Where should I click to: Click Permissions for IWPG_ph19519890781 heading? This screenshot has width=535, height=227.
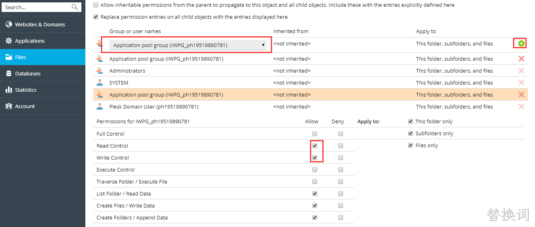(143, 121)
